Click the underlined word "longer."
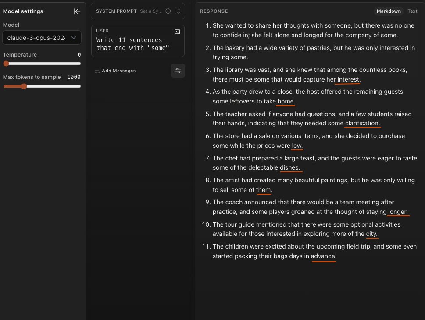 [398, 212]
